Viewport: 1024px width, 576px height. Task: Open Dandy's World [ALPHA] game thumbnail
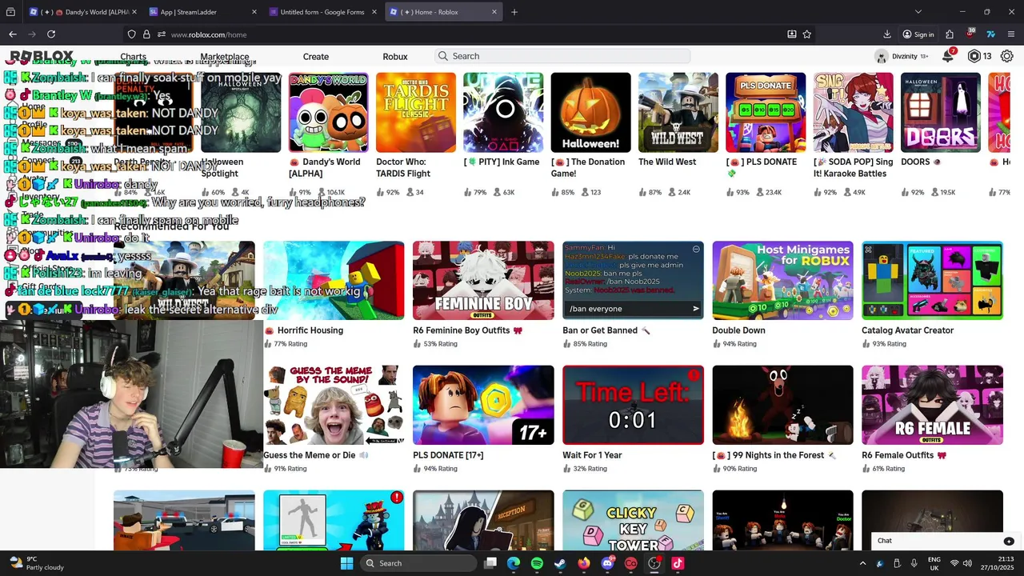[329, 112]
